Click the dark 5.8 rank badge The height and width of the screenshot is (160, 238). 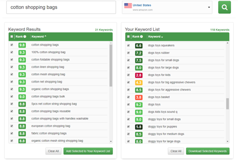tap(138, 127)
